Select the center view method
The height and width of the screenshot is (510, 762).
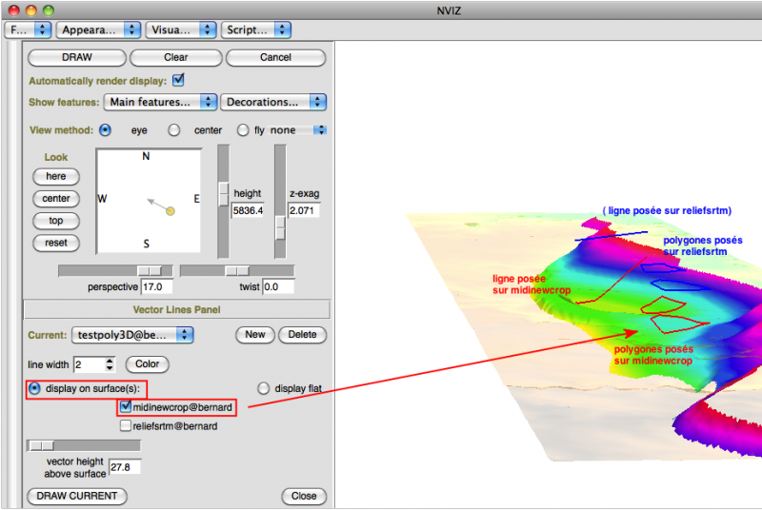coord(174,130)
